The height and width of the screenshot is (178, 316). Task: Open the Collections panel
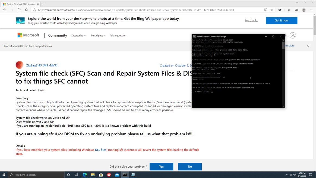[296, 10]
